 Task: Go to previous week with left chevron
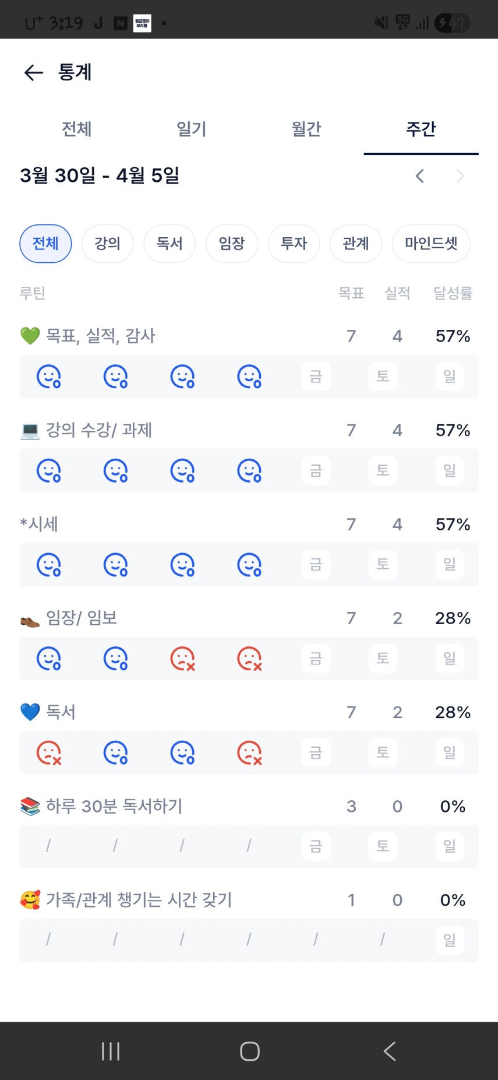420,176
